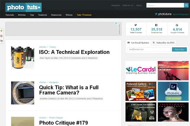Click Articles category above the Quick Tip title
190x126 pixels.
pyautogui.click(x=43, y=82)
